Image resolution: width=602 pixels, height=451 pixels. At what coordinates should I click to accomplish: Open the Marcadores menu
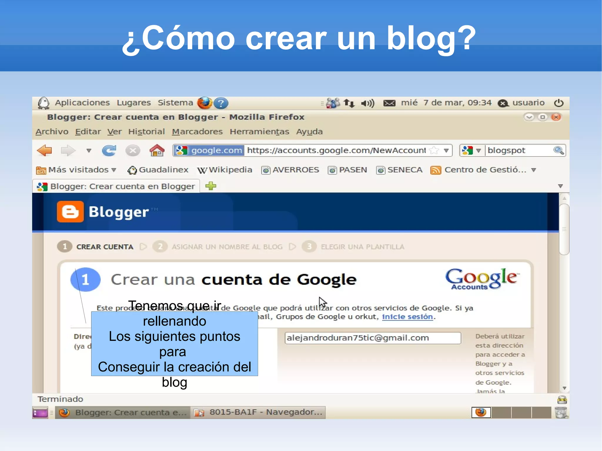tap(197, 132)
